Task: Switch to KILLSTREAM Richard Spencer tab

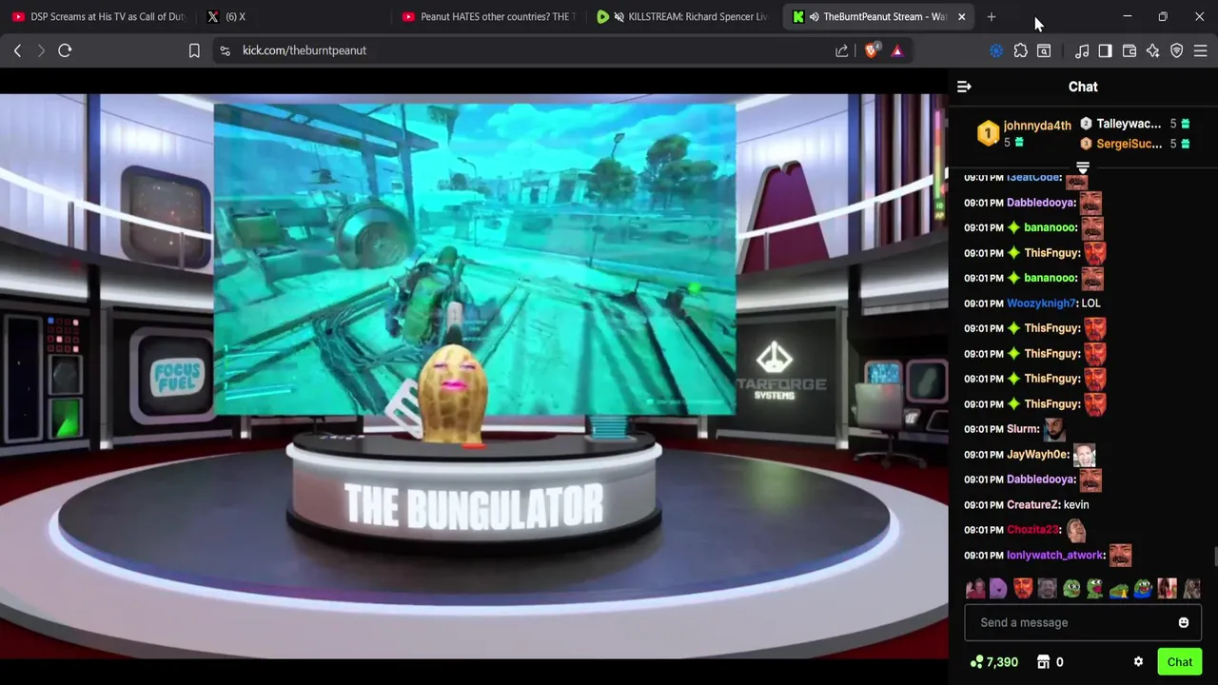Action: (682, 16)
